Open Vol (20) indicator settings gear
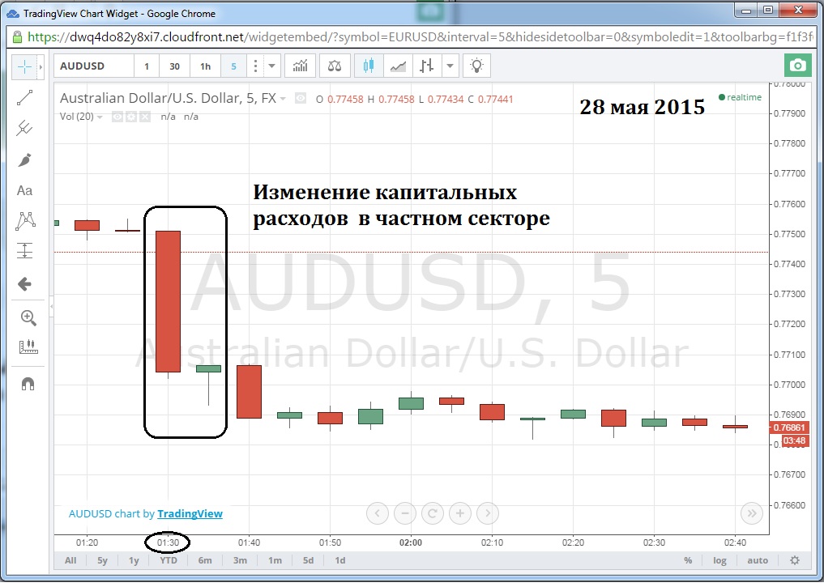The width and height of the screenshot is (824, 587). pyautogui.click(x=131, y=117)
